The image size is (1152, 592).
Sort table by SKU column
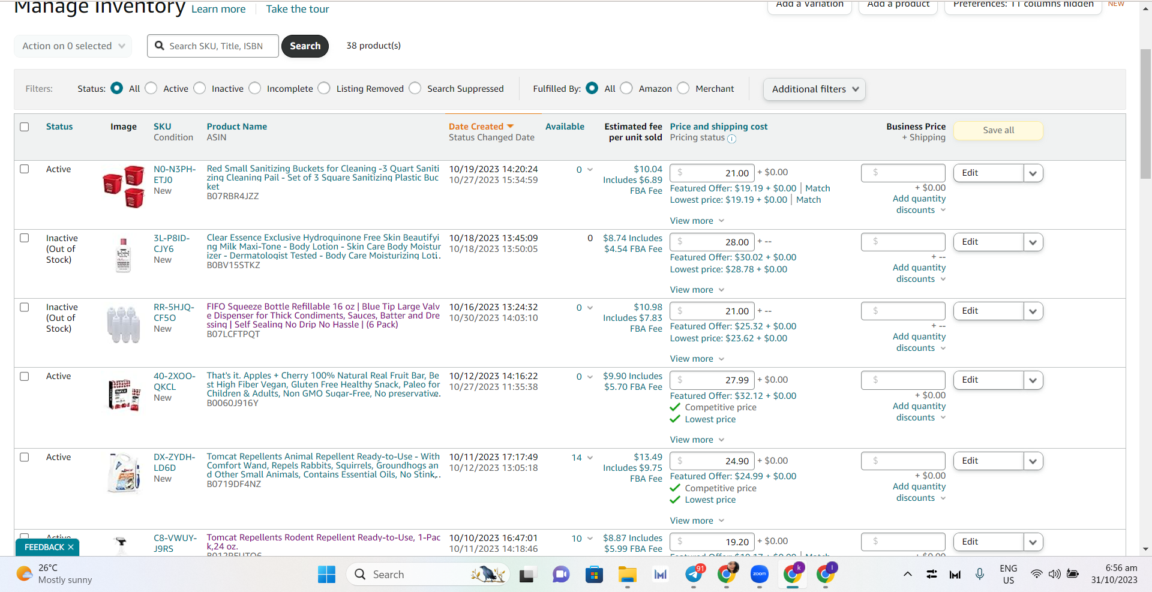(x=162, y=127)
